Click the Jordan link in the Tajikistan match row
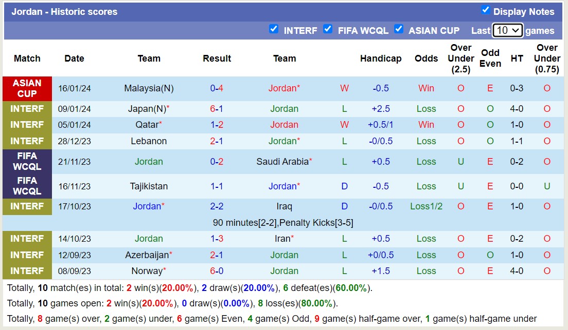This screenshot has height=330, width=568. coord(283,186)
